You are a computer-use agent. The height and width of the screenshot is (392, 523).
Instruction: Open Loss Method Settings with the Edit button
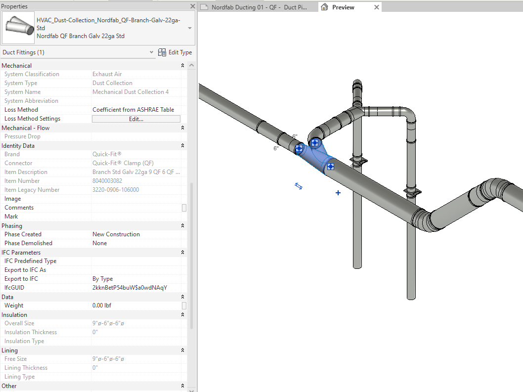136,119
